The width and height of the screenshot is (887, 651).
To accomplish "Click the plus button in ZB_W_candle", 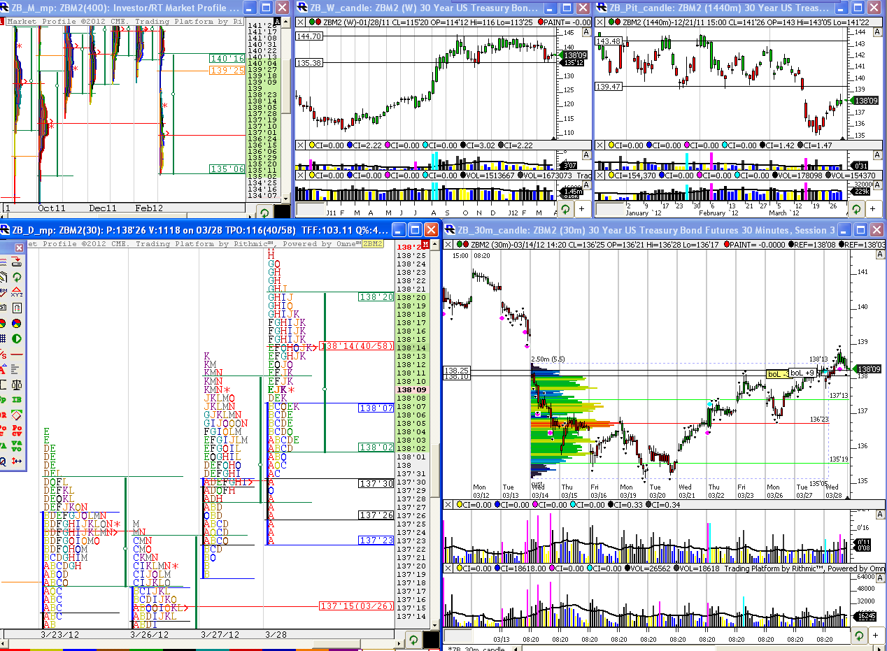I will pyautogui.click(x=581, y=208).
